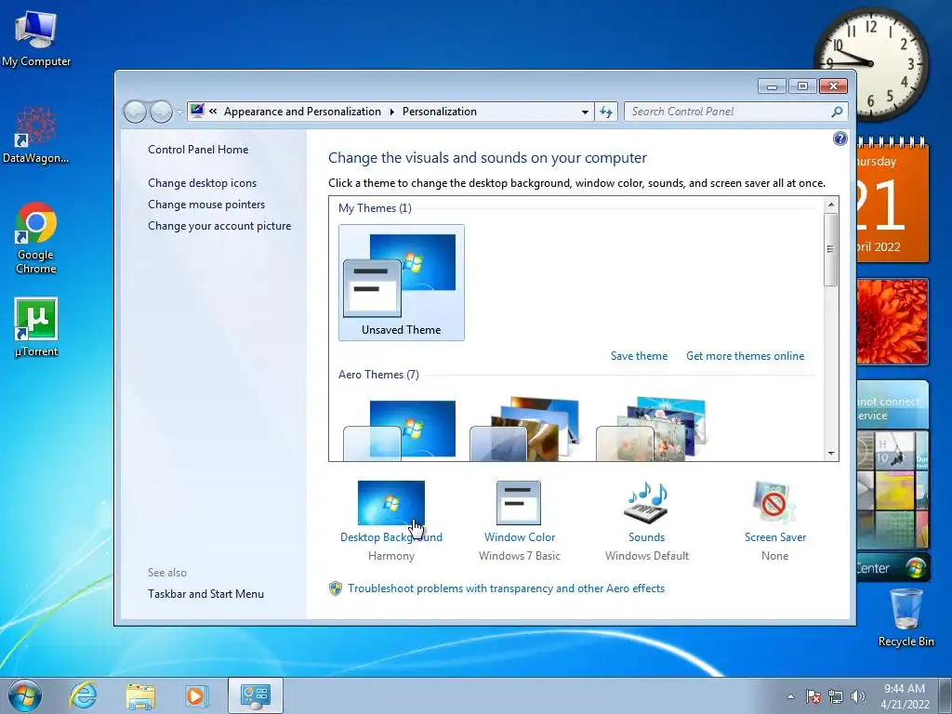952x714 pixels.
Task: Click Get more themes online link
Action: point(745,356)
